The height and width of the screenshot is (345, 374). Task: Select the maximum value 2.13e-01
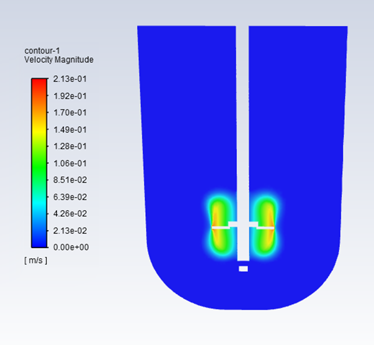tap(70, 79)
